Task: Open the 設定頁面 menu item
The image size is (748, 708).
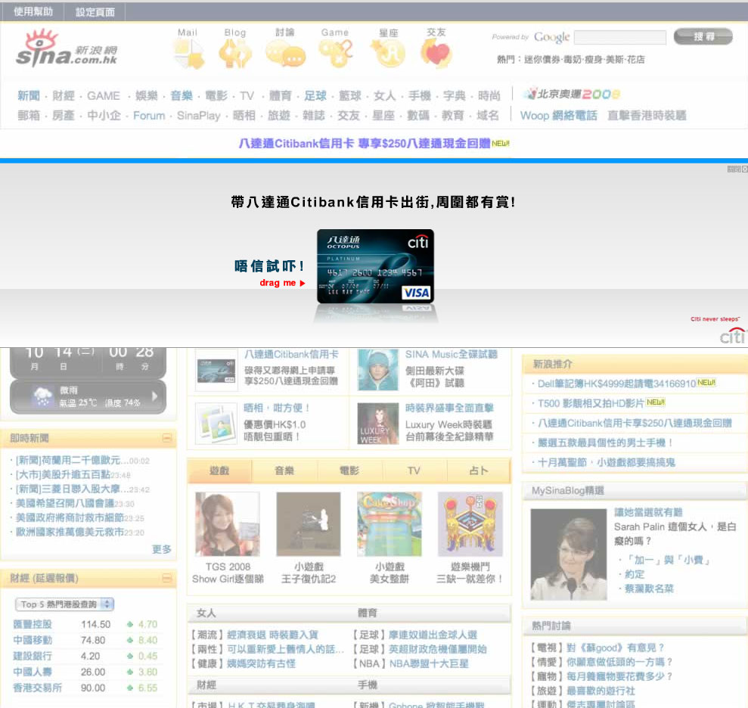Action: click(95, 12)
